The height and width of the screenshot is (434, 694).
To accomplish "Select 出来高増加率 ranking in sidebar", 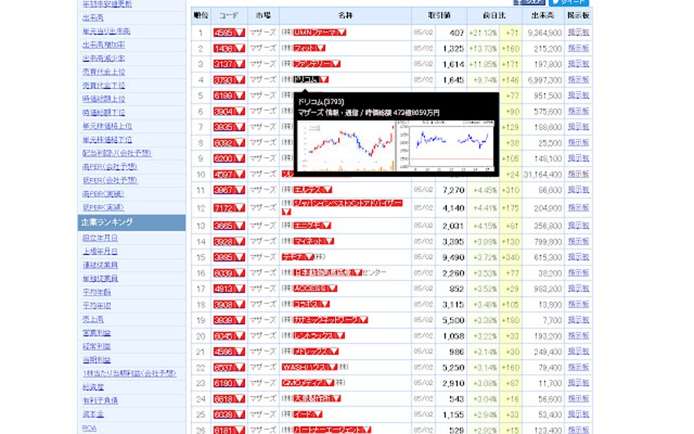I will [103, 45].
